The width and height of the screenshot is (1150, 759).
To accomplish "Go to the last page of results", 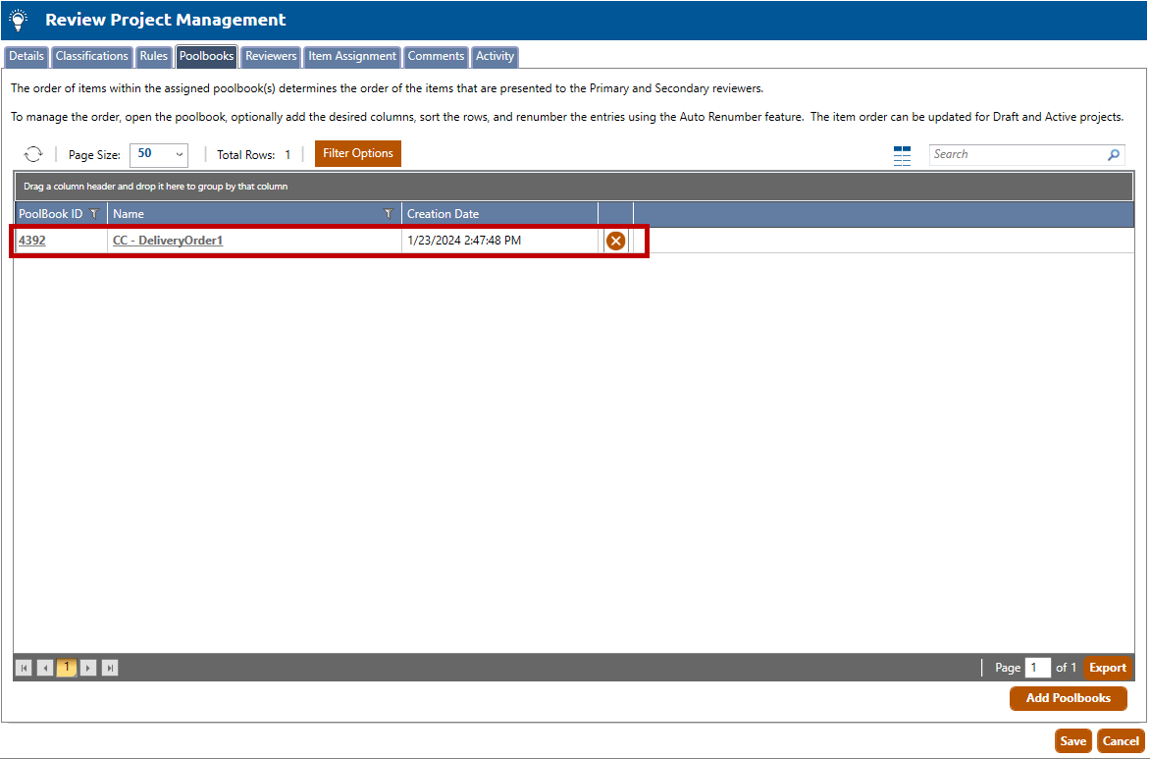I will [110, 669].
